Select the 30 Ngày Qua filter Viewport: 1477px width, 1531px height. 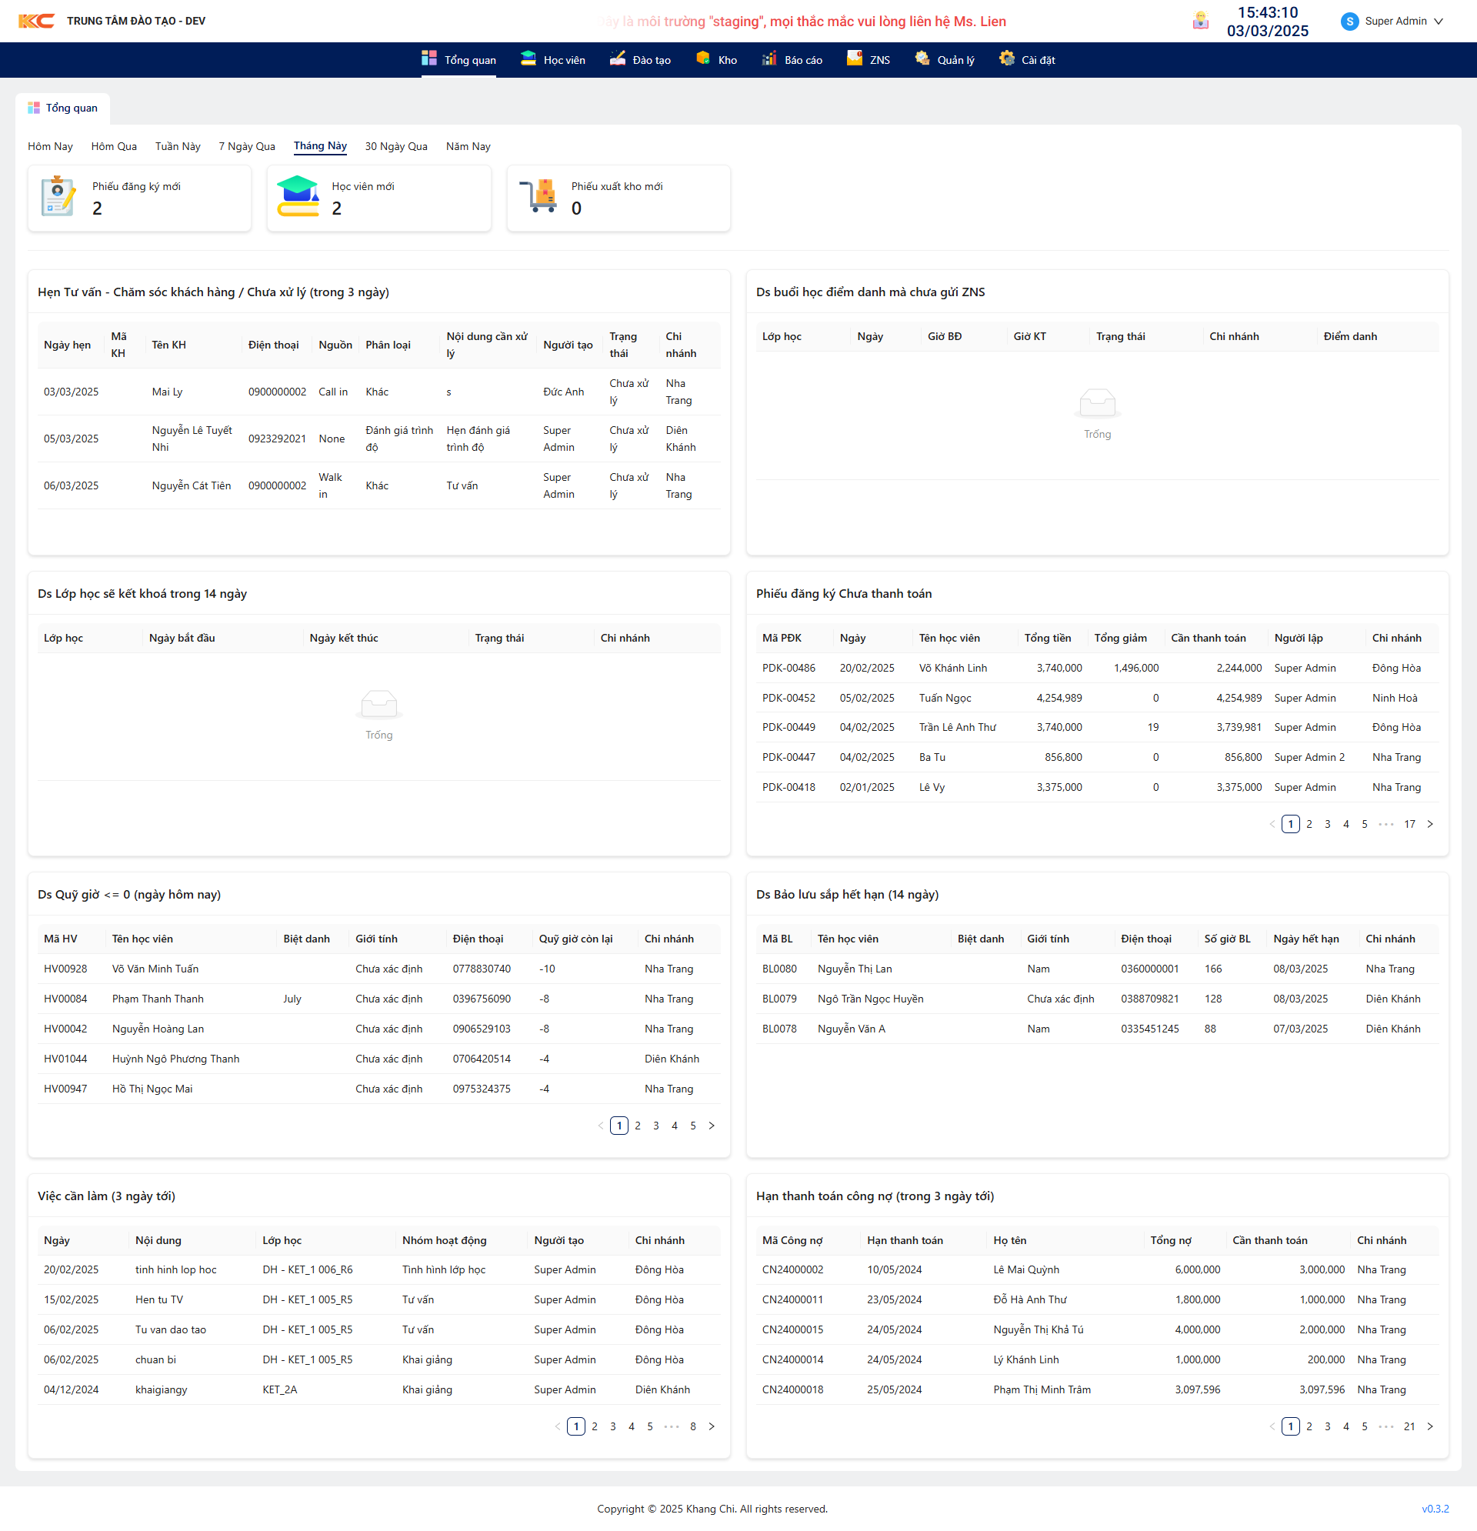(396, 146)
